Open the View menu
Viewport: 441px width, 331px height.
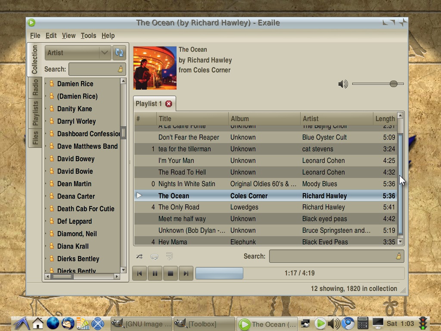tap(68, 36)
